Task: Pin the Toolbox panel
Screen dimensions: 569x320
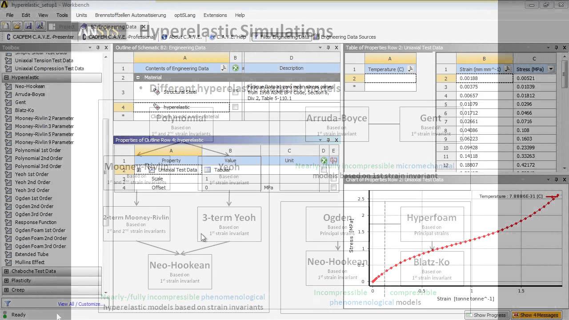Action: (x=98, y=48)
